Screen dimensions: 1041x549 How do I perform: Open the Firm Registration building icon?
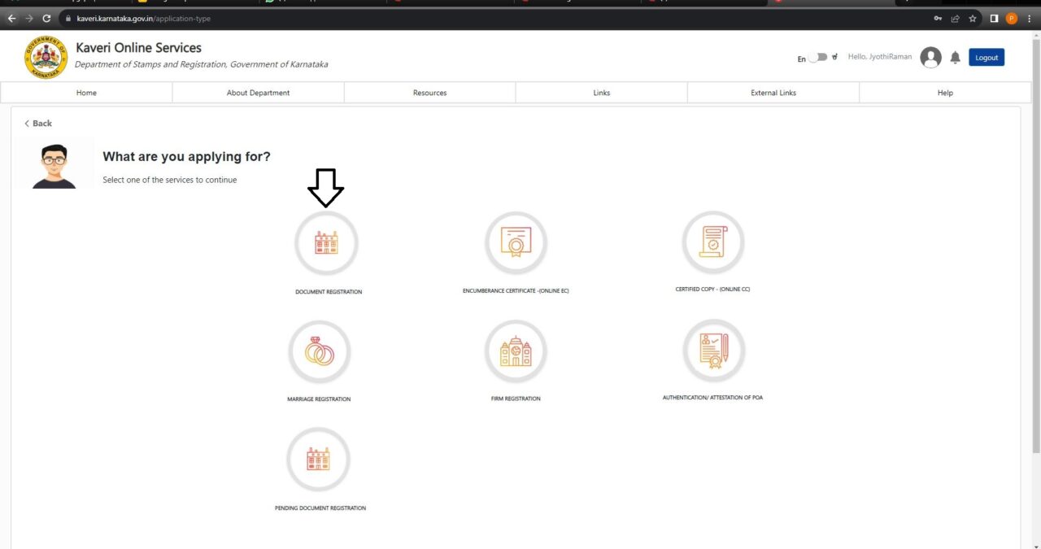(x=516, y=351)
